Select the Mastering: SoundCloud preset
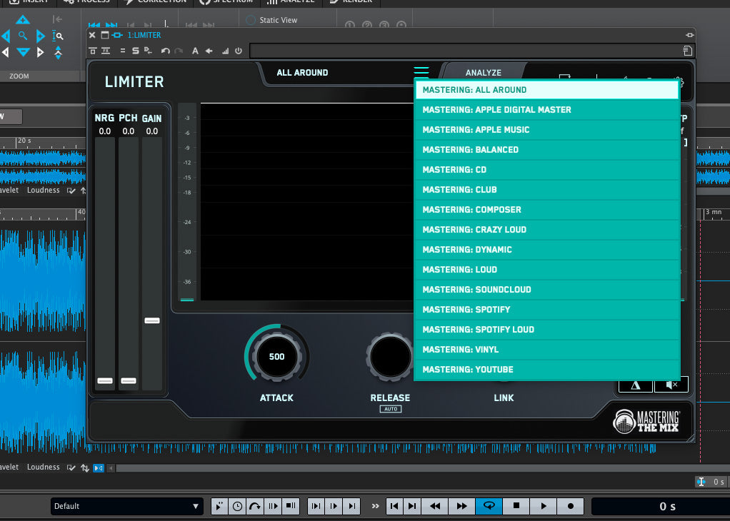 tap(547, 290)
